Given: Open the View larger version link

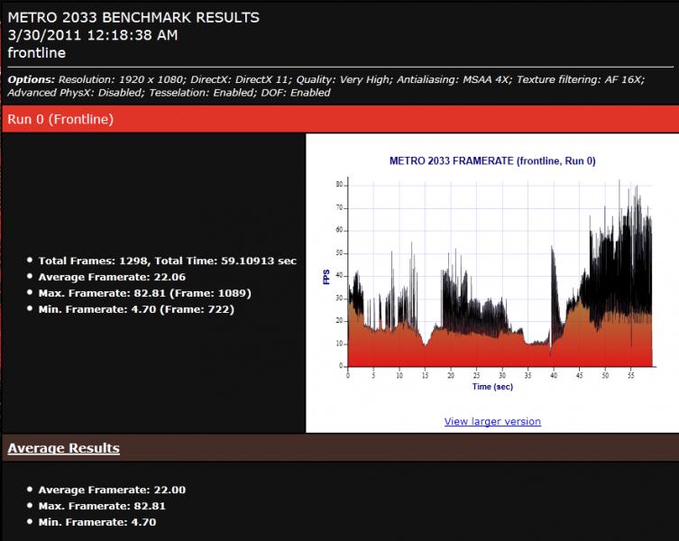Looking at the screenshot, I should 492,421.
